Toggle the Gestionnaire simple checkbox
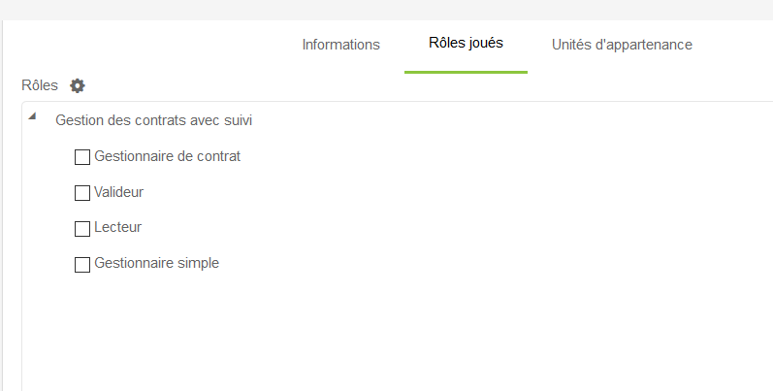The image size is (773, 391). 82,265
